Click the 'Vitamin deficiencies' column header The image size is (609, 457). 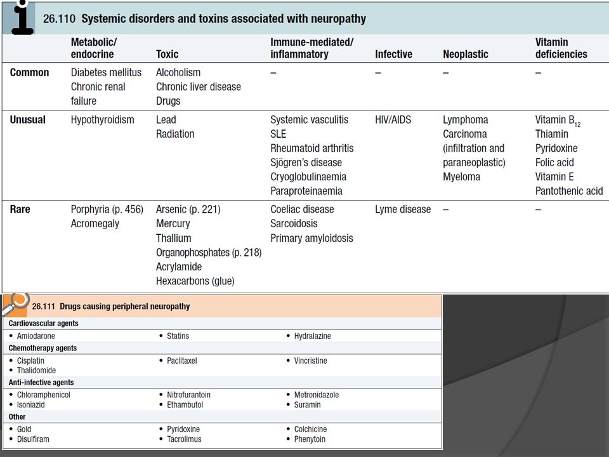tap(561, 48)
